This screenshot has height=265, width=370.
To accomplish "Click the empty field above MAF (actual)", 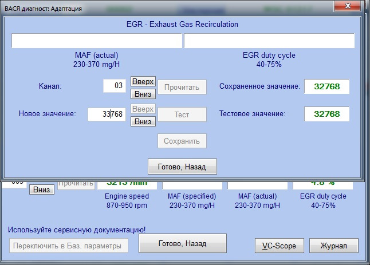I will click(97, 41).
